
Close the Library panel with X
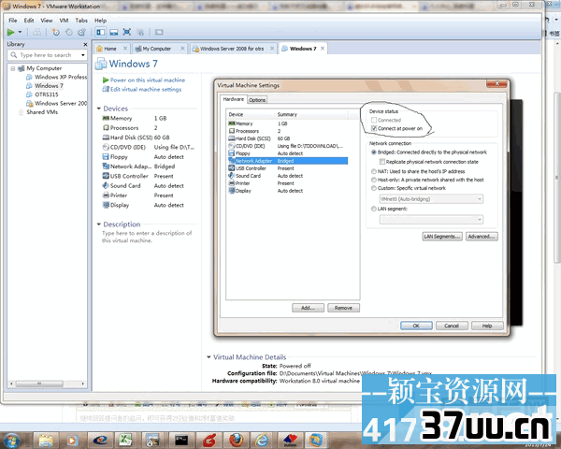(x=85, y=44)
